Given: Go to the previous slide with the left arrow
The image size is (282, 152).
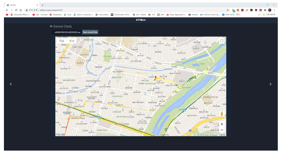Looking at the screenshot, I should pos(11,84).
